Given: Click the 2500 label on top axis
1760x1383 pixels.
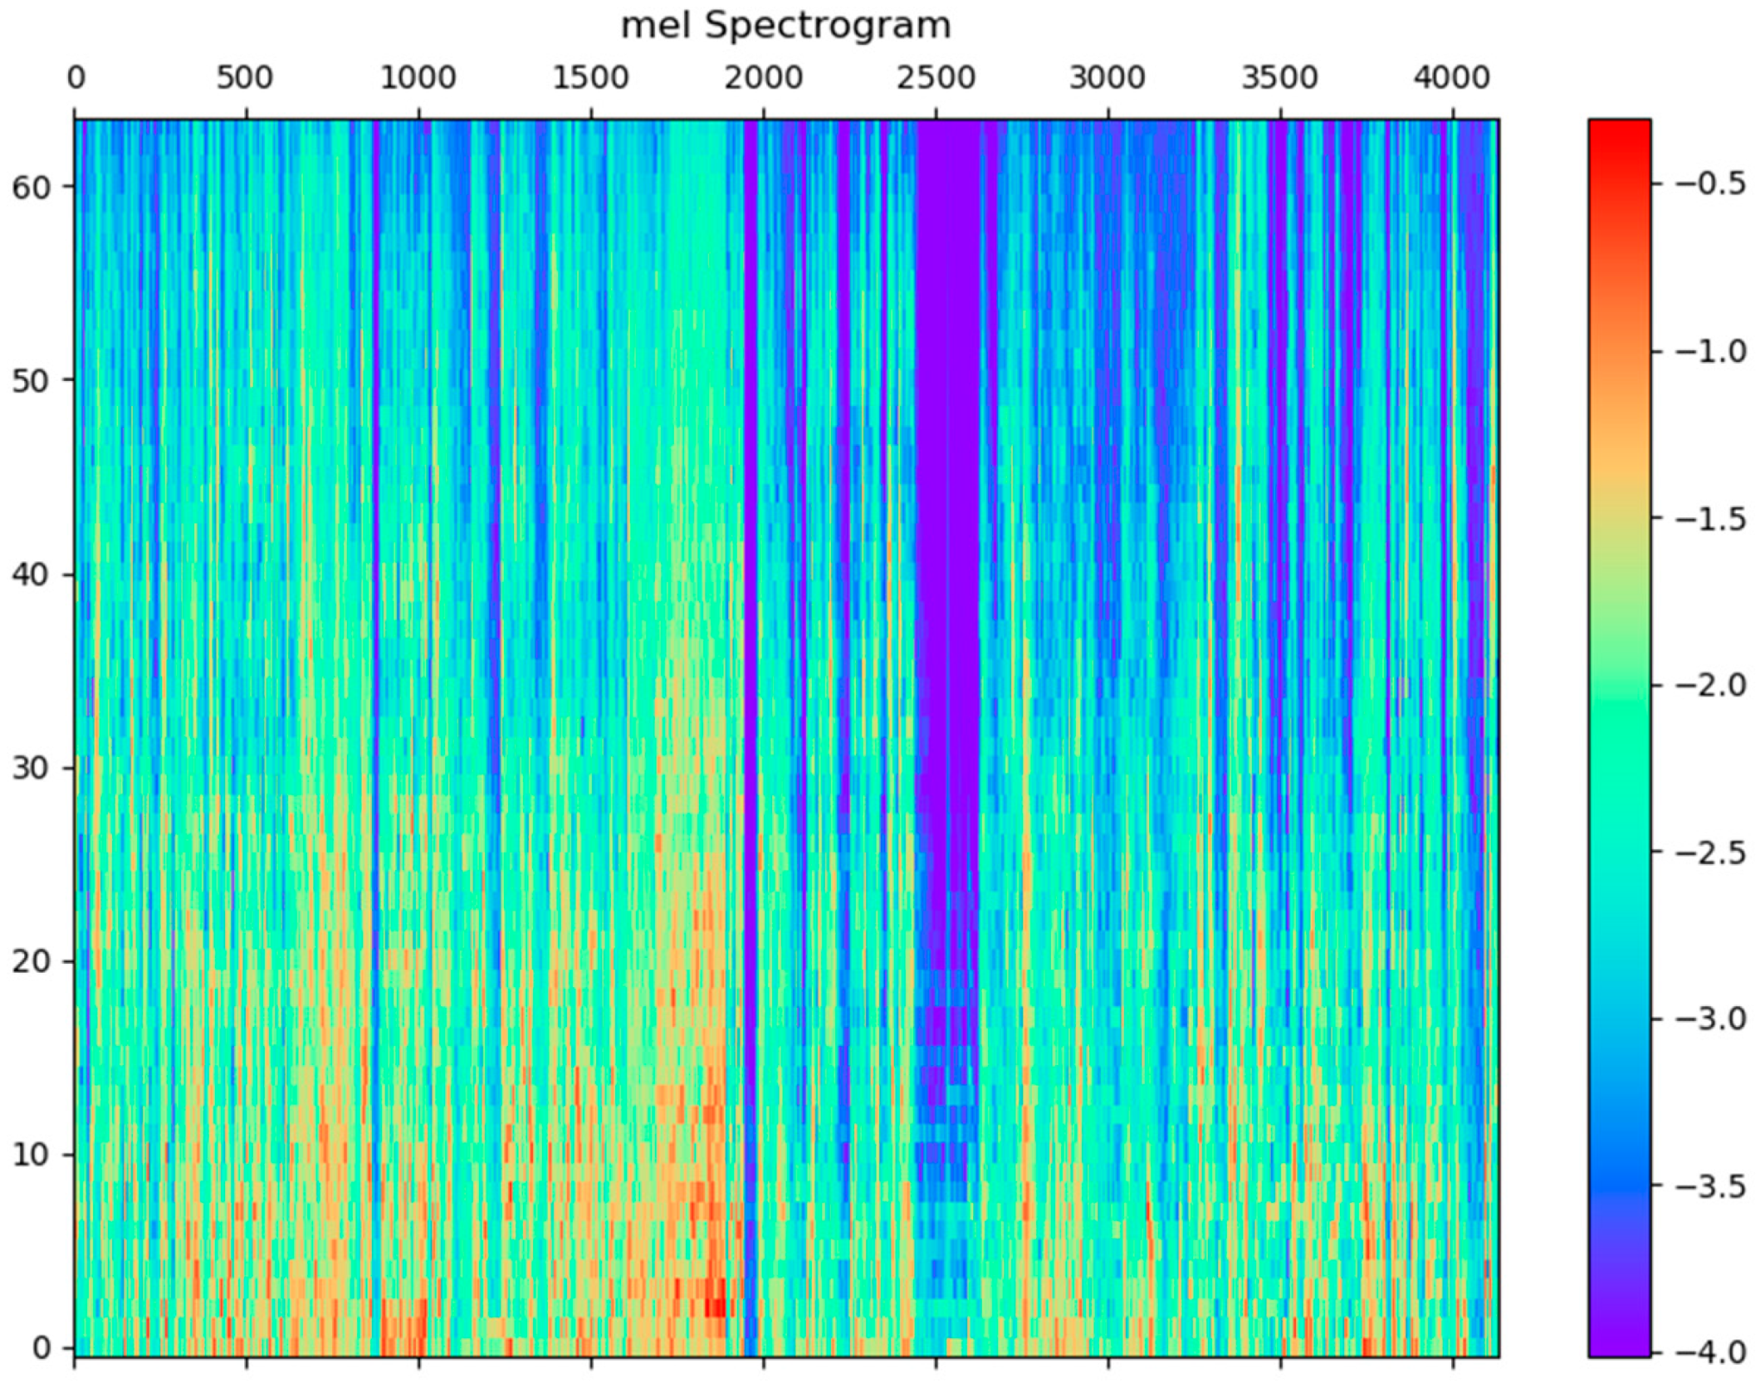Looking at the screenshot, I should pyautogui.click(x=935, y=78).
